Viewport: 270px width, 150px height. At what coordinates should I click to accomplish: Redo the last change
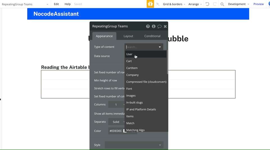[x=215, y=4]
